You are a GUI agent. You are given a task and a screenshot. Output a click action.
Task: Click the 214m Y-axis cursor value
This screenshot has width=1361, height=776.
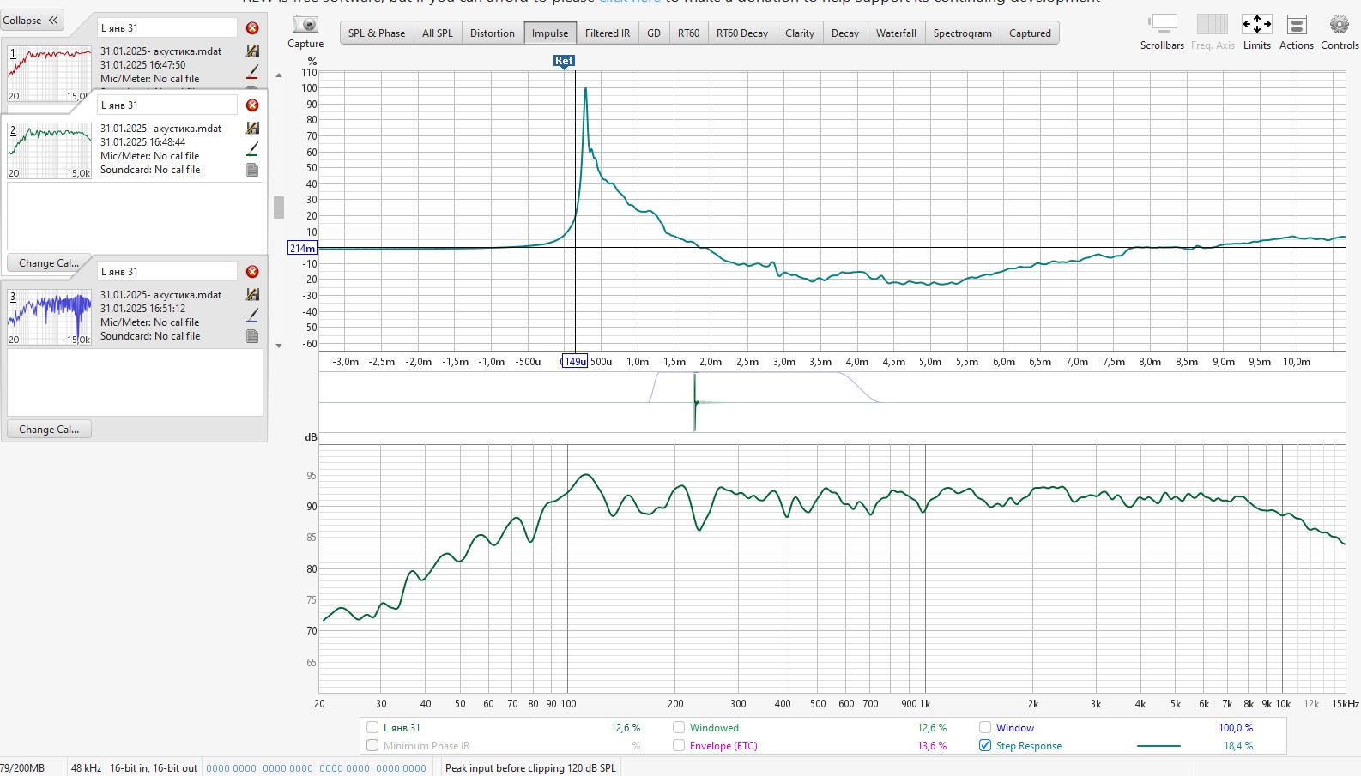pyautogui.click(x=302, y=249)
